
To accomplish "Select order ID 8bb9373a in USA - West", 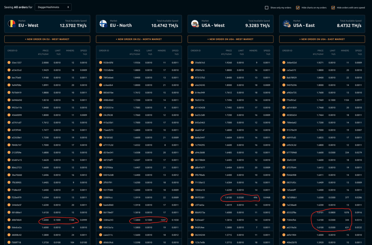I will pyautogui.click(x=200, y=213).
